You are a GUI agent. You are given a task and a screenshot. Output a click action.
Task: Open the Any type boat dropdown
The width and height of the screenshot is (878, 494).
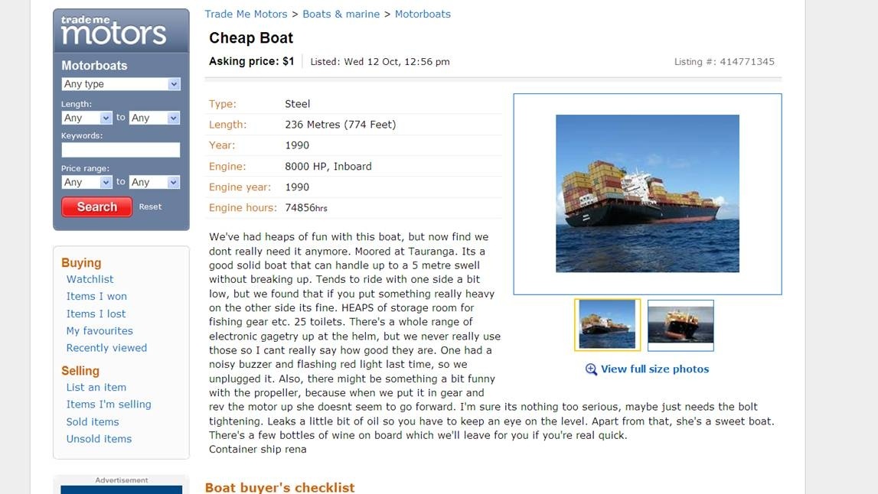pyautogui.click(x=120, y=84)
